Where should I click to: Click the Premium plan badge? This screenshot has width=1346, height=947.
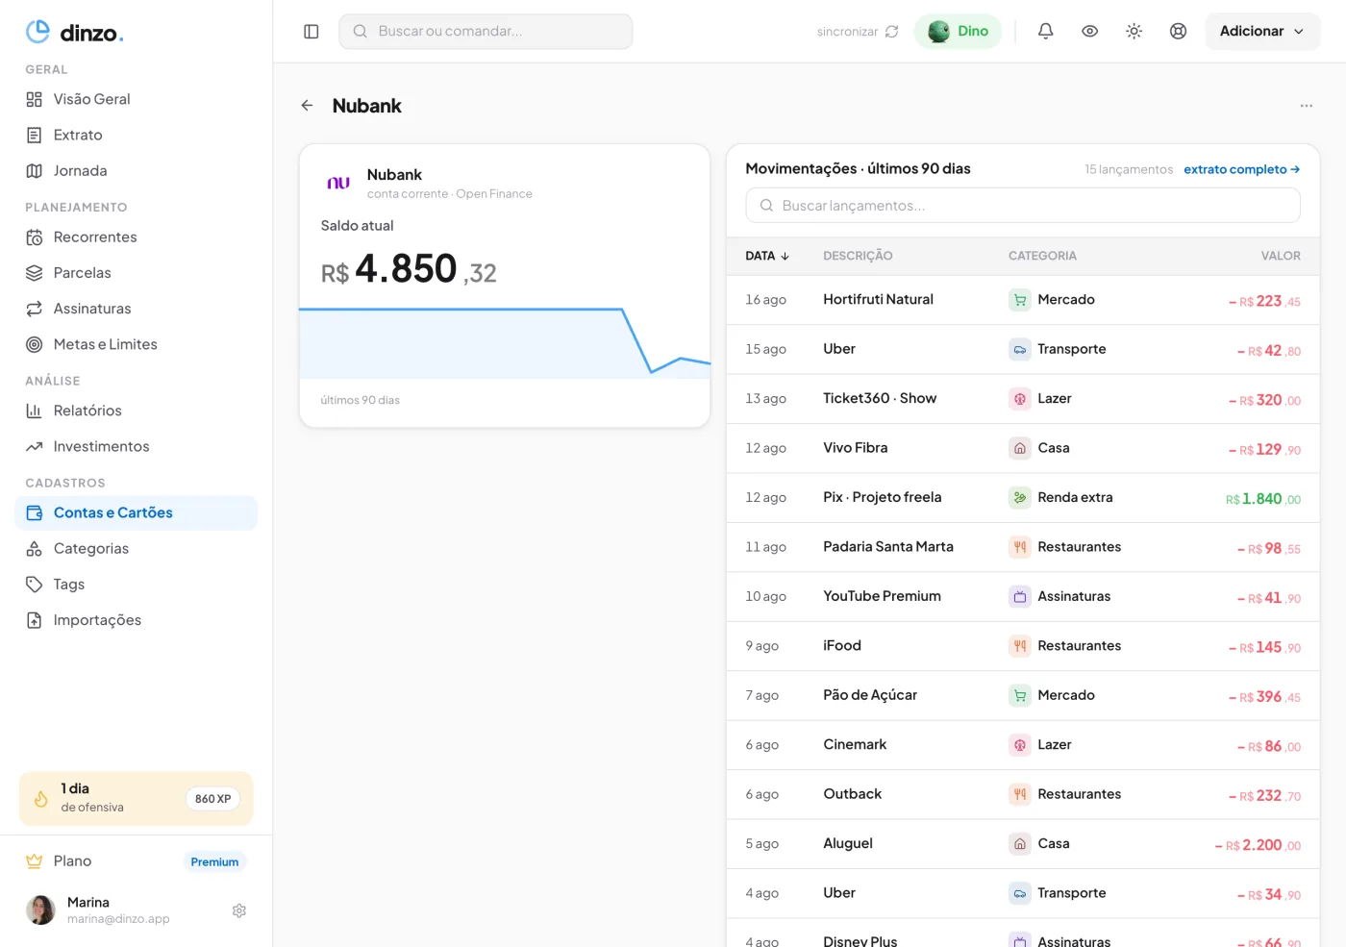[x=214, y=862]
